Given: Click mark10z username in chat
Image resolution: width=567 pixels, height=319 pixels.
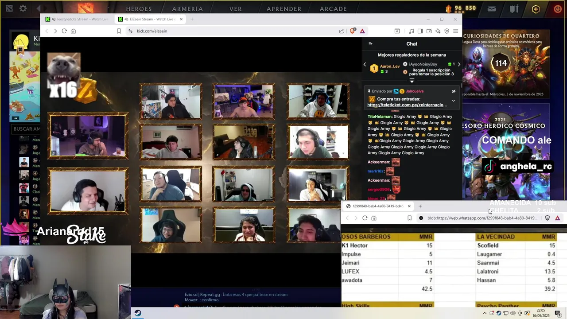Looking at the screenshot, I should pyautogui.click(x=376, y=171).
